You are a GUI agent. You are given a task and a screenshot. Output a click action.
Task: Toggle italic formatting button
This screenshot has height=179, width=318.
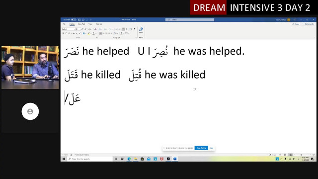click(66, 33)
